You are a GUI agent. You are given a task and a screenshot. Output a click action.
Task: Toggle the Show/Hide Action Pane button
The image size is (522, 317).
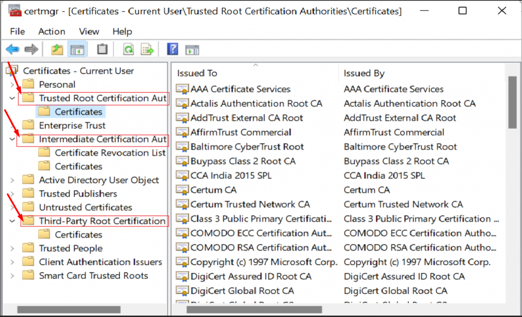192,49
